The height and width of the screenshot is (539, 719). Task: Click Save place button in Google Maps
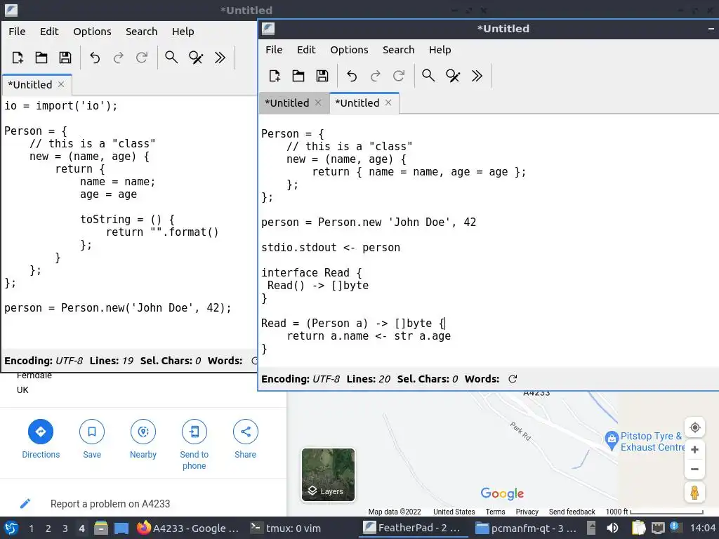click(92, 439)
